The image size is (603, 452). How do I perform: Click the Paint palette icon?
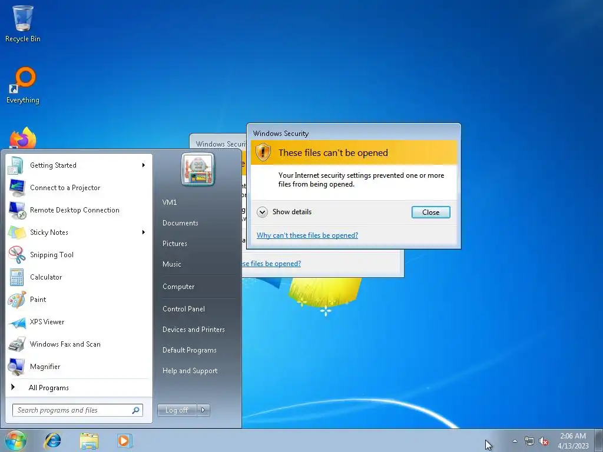16,300
